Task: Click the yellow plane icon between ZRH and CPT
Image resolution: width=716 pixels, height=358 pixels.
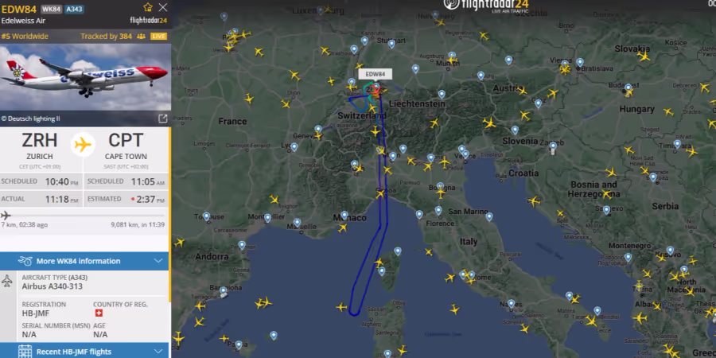Action: [83, 146]
